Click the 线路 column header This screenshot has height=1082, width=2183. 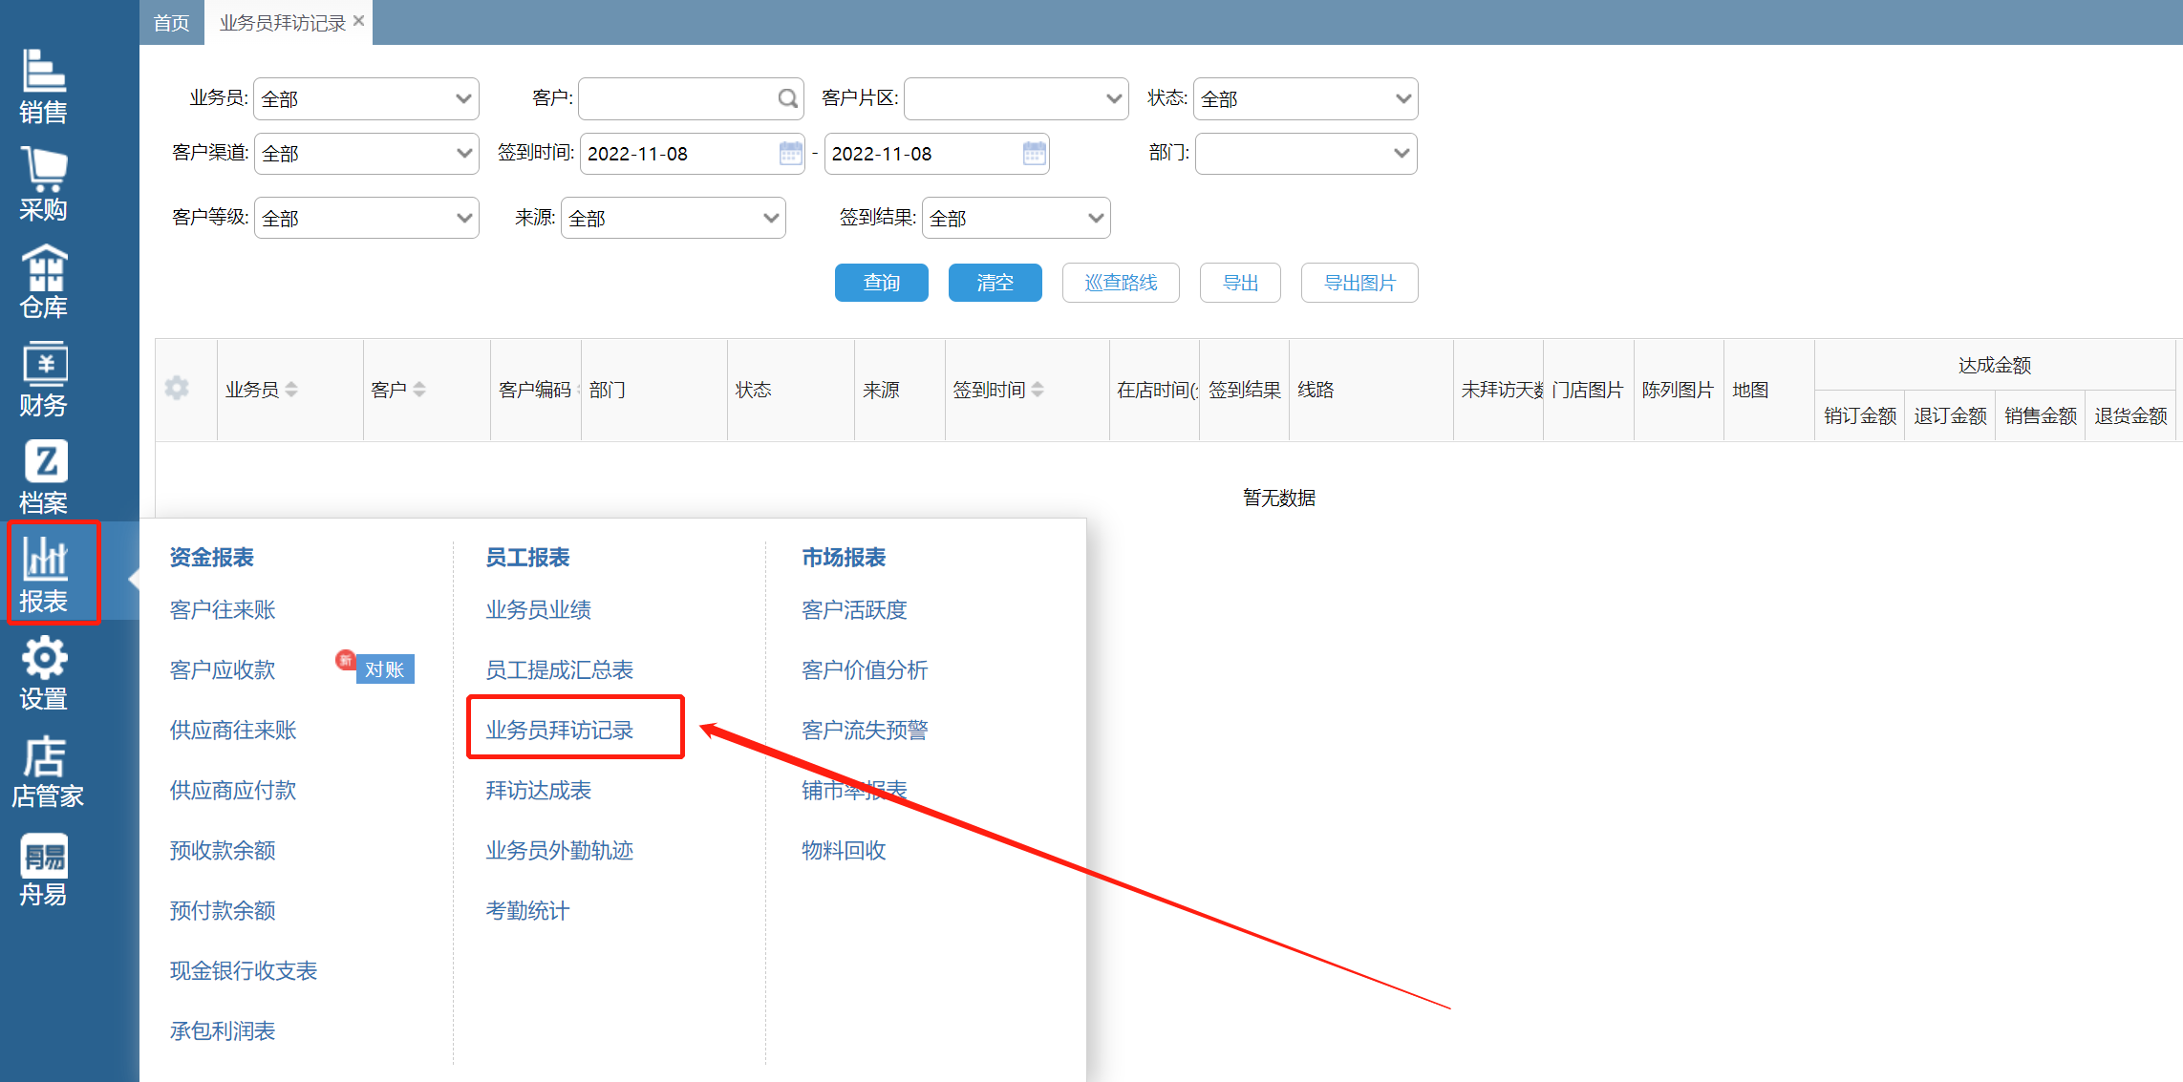[1371, 390]
